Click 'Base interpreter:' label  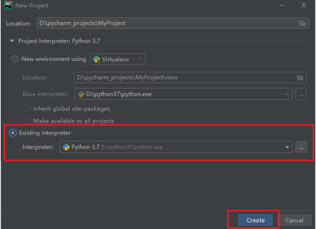point(45,94)
